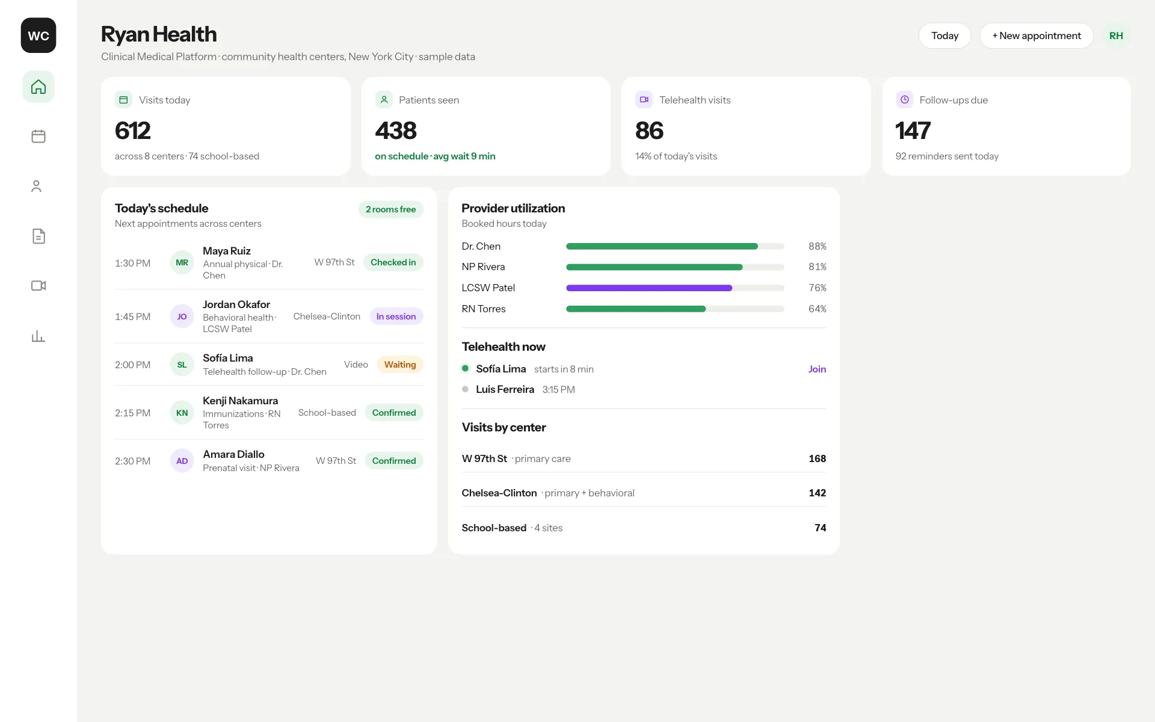Viewport: 1155px width, 722px height.
Task: Create a New appointment
Action: coord(1036,36)
